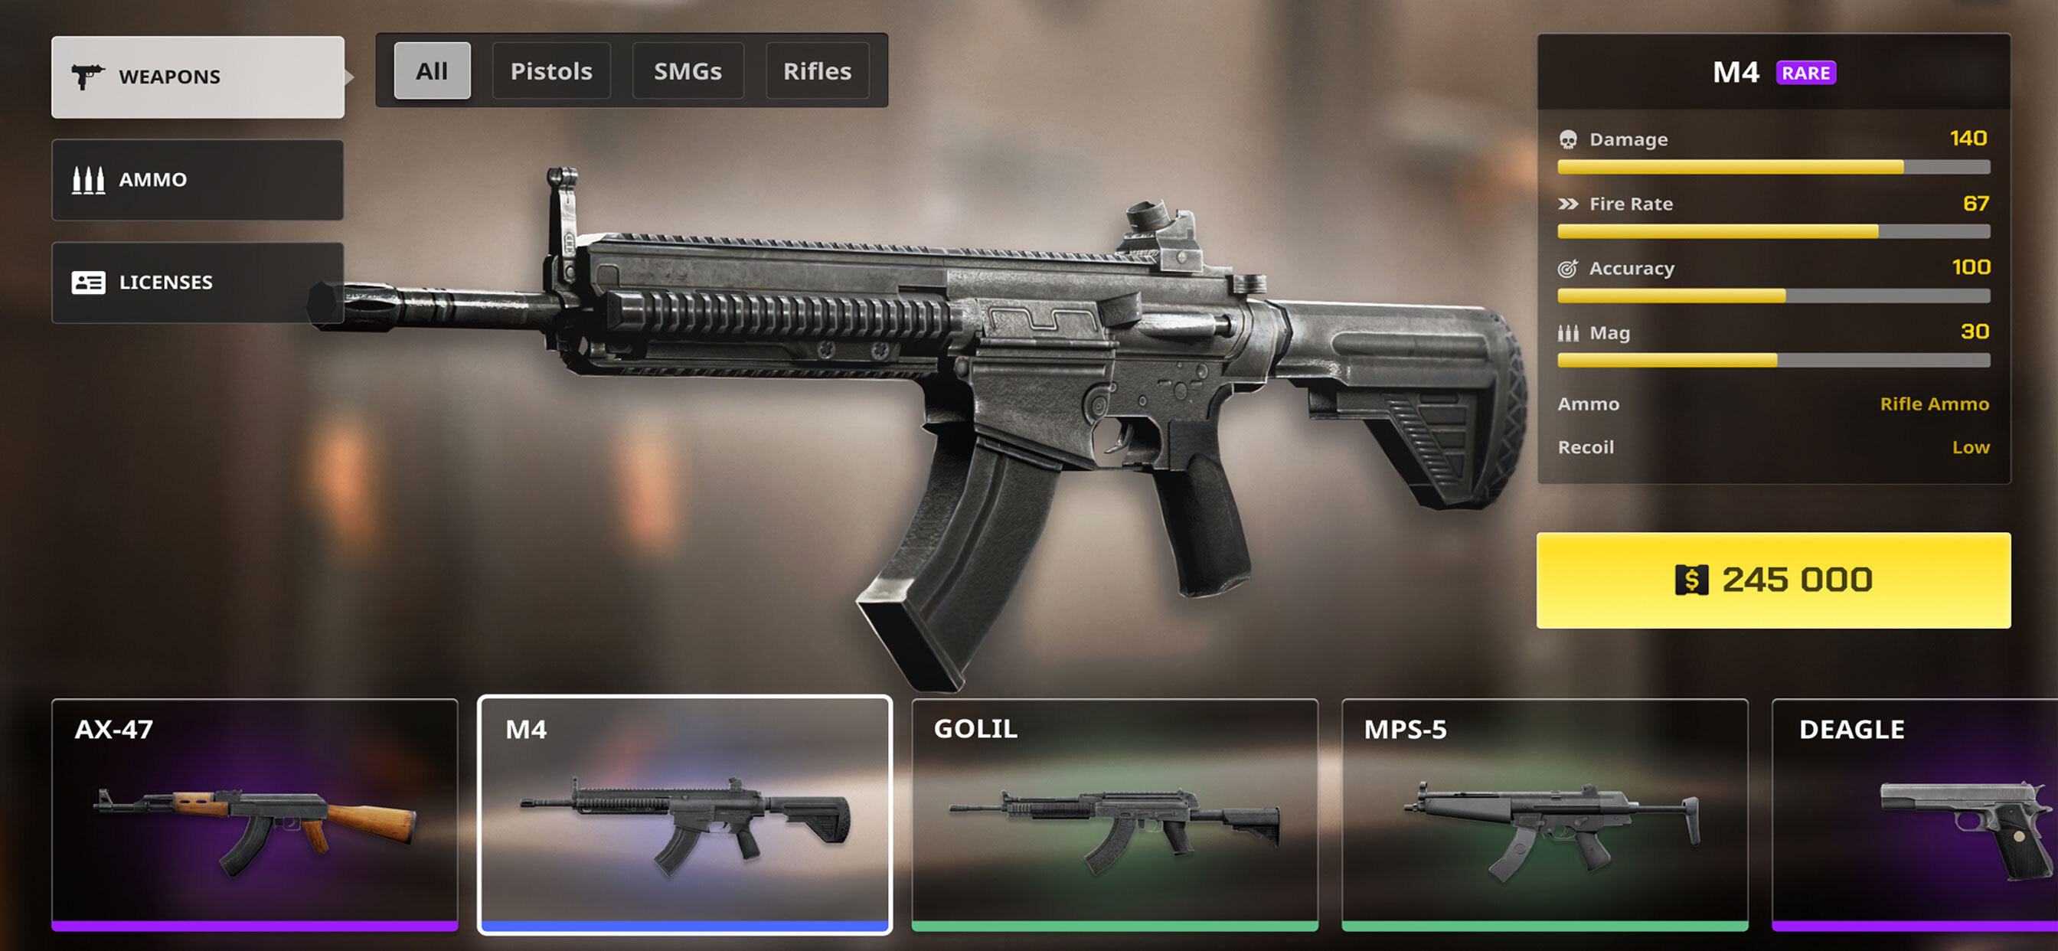Click the Damage stat bar
This screenshot has width=2058, height=951.
[1772, 167]
